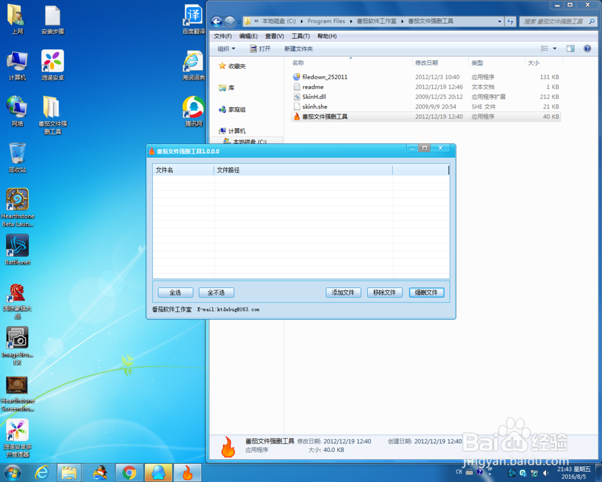This screenshot has width=602, height=482.
Task: Open Internet Explorer from the taskbar
Action: [42, 473]
